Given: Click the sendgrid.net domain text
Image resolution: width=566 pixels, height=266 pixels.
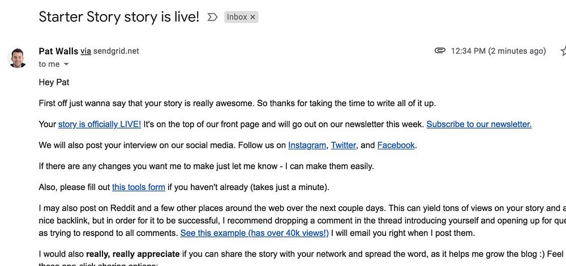Looking at the screenshot, I should [116, 51].
